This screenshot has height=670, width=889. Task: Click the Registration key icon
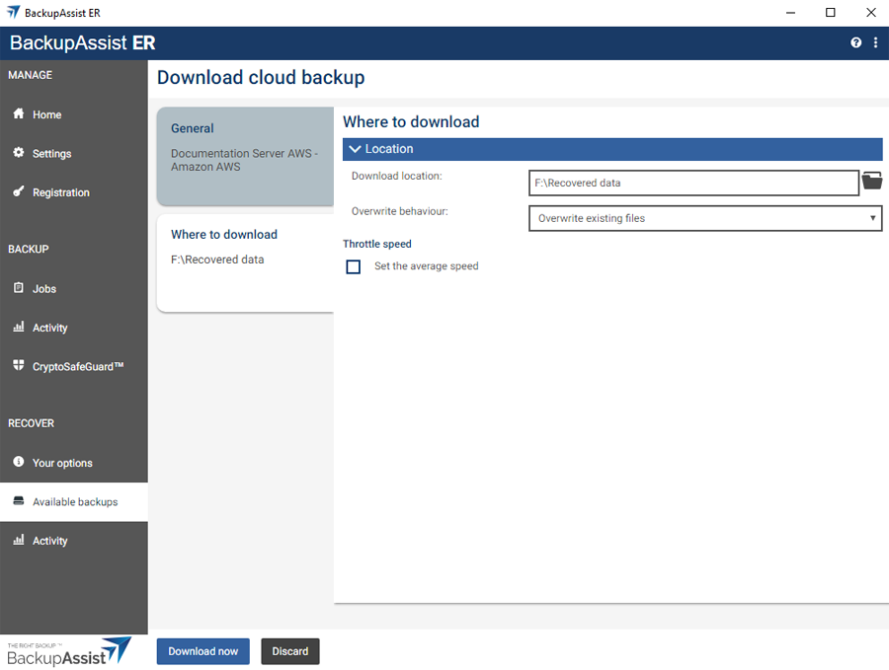[19, 191]
